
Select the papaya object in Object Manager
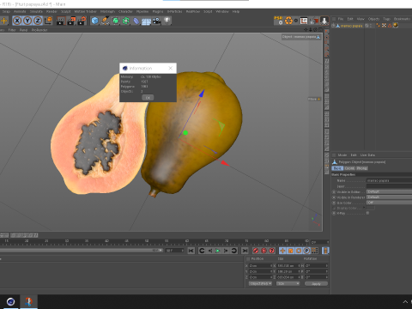pos(351,26)
